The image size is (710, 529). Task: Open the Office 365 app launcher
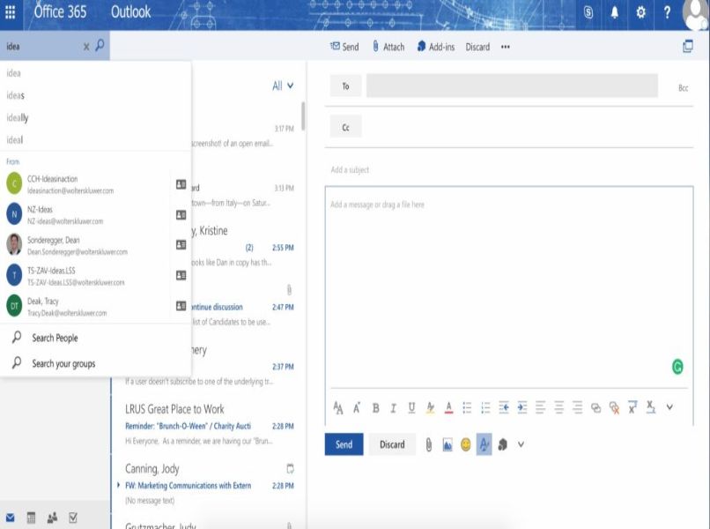11,12
